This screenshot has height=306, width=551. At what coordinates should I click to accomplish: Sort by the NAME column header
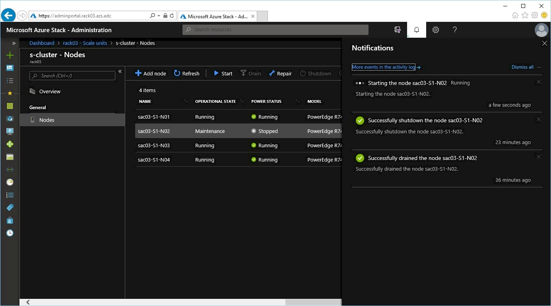(x=145, y=102)
